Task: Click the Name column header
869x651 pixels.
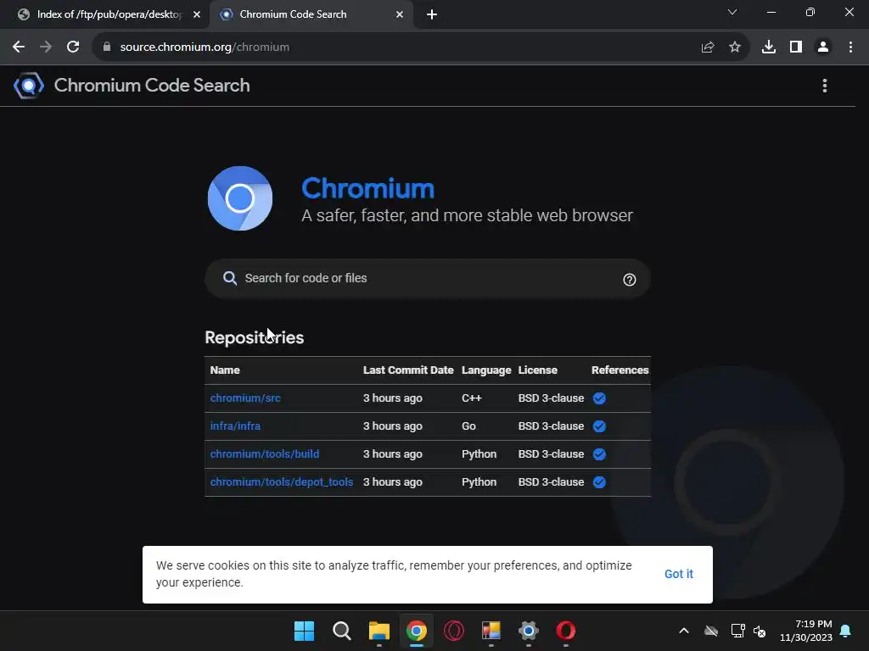Action: pyautogui.click(x=225, y=370)
